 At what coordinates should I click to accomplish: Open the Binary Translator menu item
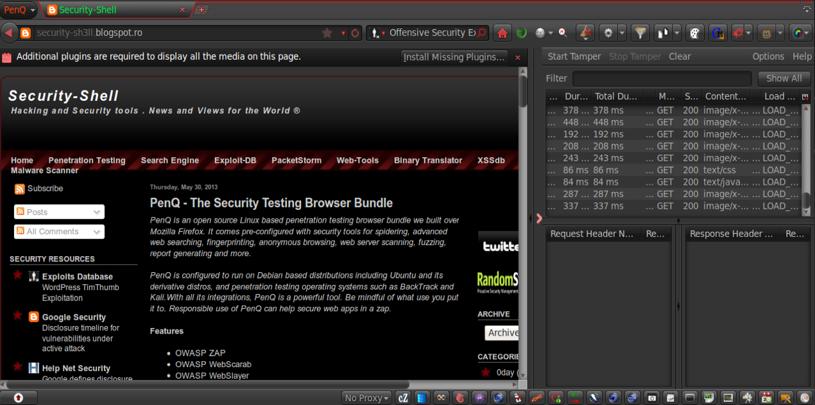click(x=428, y=160)
